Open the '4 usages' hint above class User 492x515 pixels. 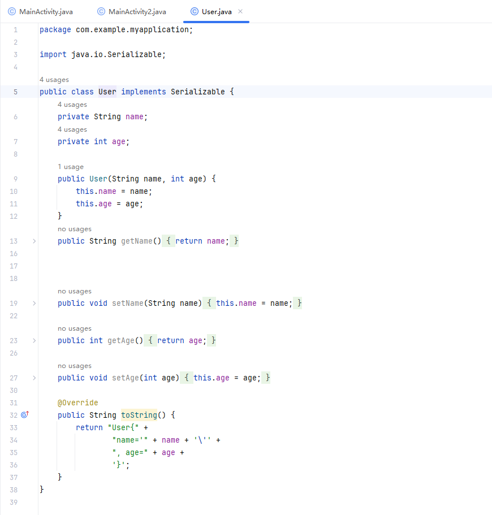pyautogui.click(x=54, y=80)
